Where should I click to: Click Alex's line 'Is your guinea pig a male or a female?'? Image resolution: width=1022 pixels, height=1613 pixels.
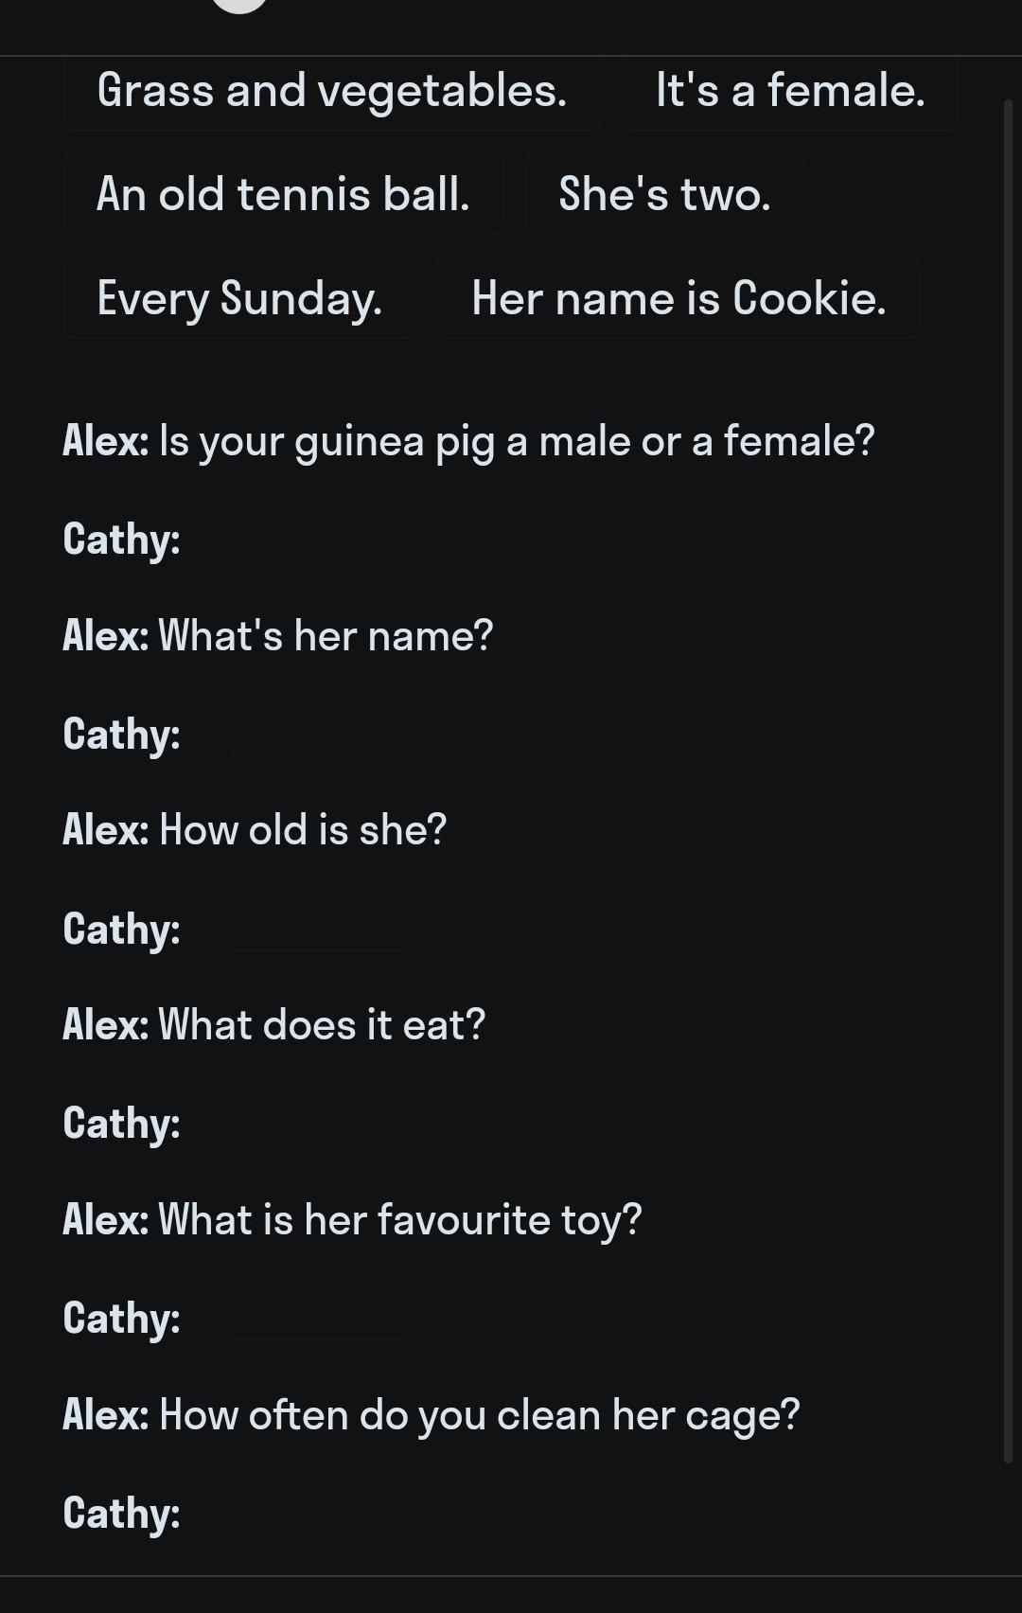tap(468, 442)
